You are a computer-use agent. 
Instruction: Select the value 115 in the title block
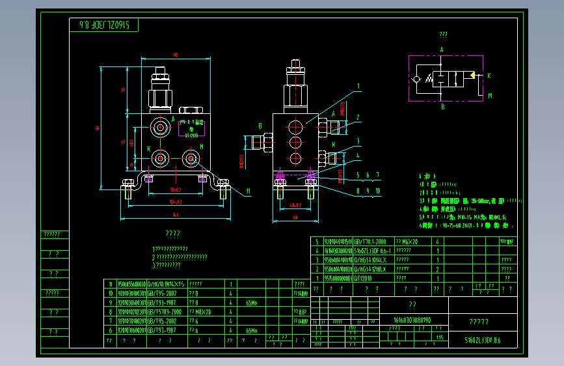pos(440,337)
